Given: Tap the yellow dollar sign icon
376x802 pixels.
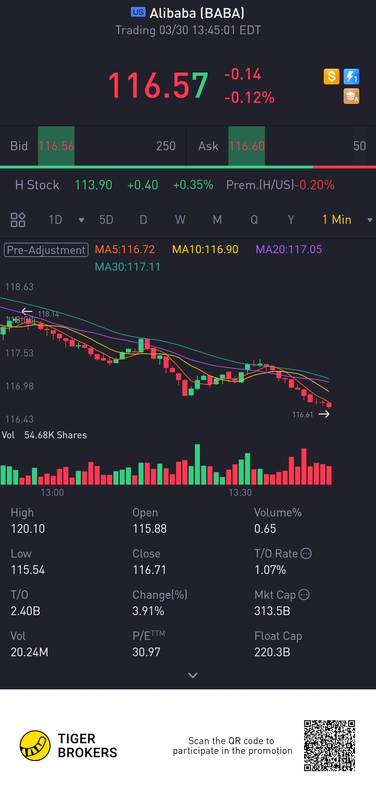Looking at the screenshot, I should 331,76.
